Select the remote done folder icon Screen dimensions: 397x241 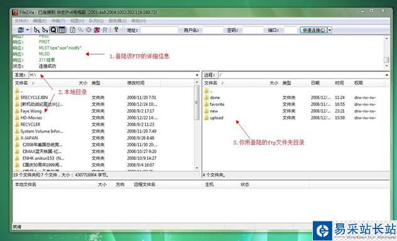(x=206, y=97)
